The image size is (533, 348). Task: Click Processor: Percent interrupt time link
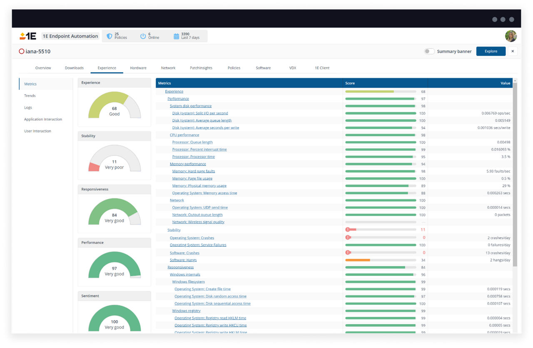(199, 150)
